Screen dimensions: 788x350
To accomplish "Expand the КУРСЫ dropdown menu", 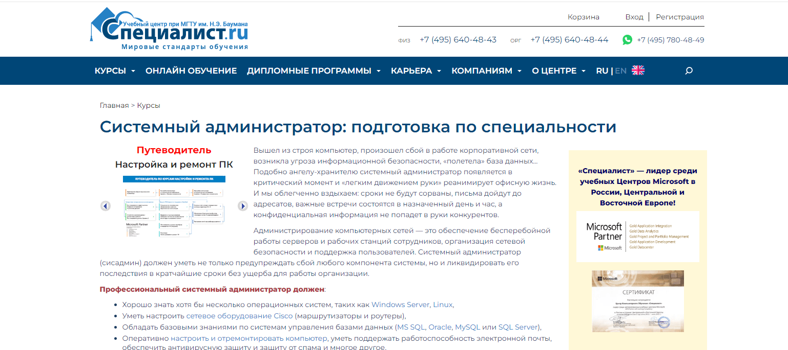I will [115, 71].
